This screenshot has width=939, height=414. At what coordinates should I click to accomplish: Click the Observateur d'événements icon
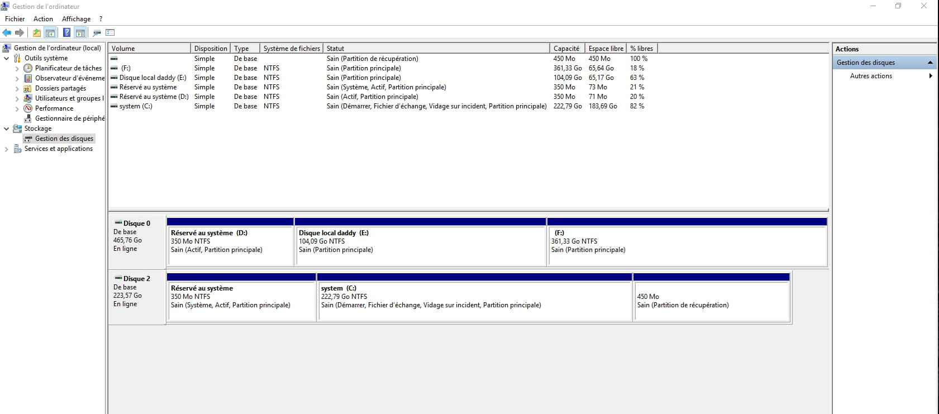coord(28,78)
